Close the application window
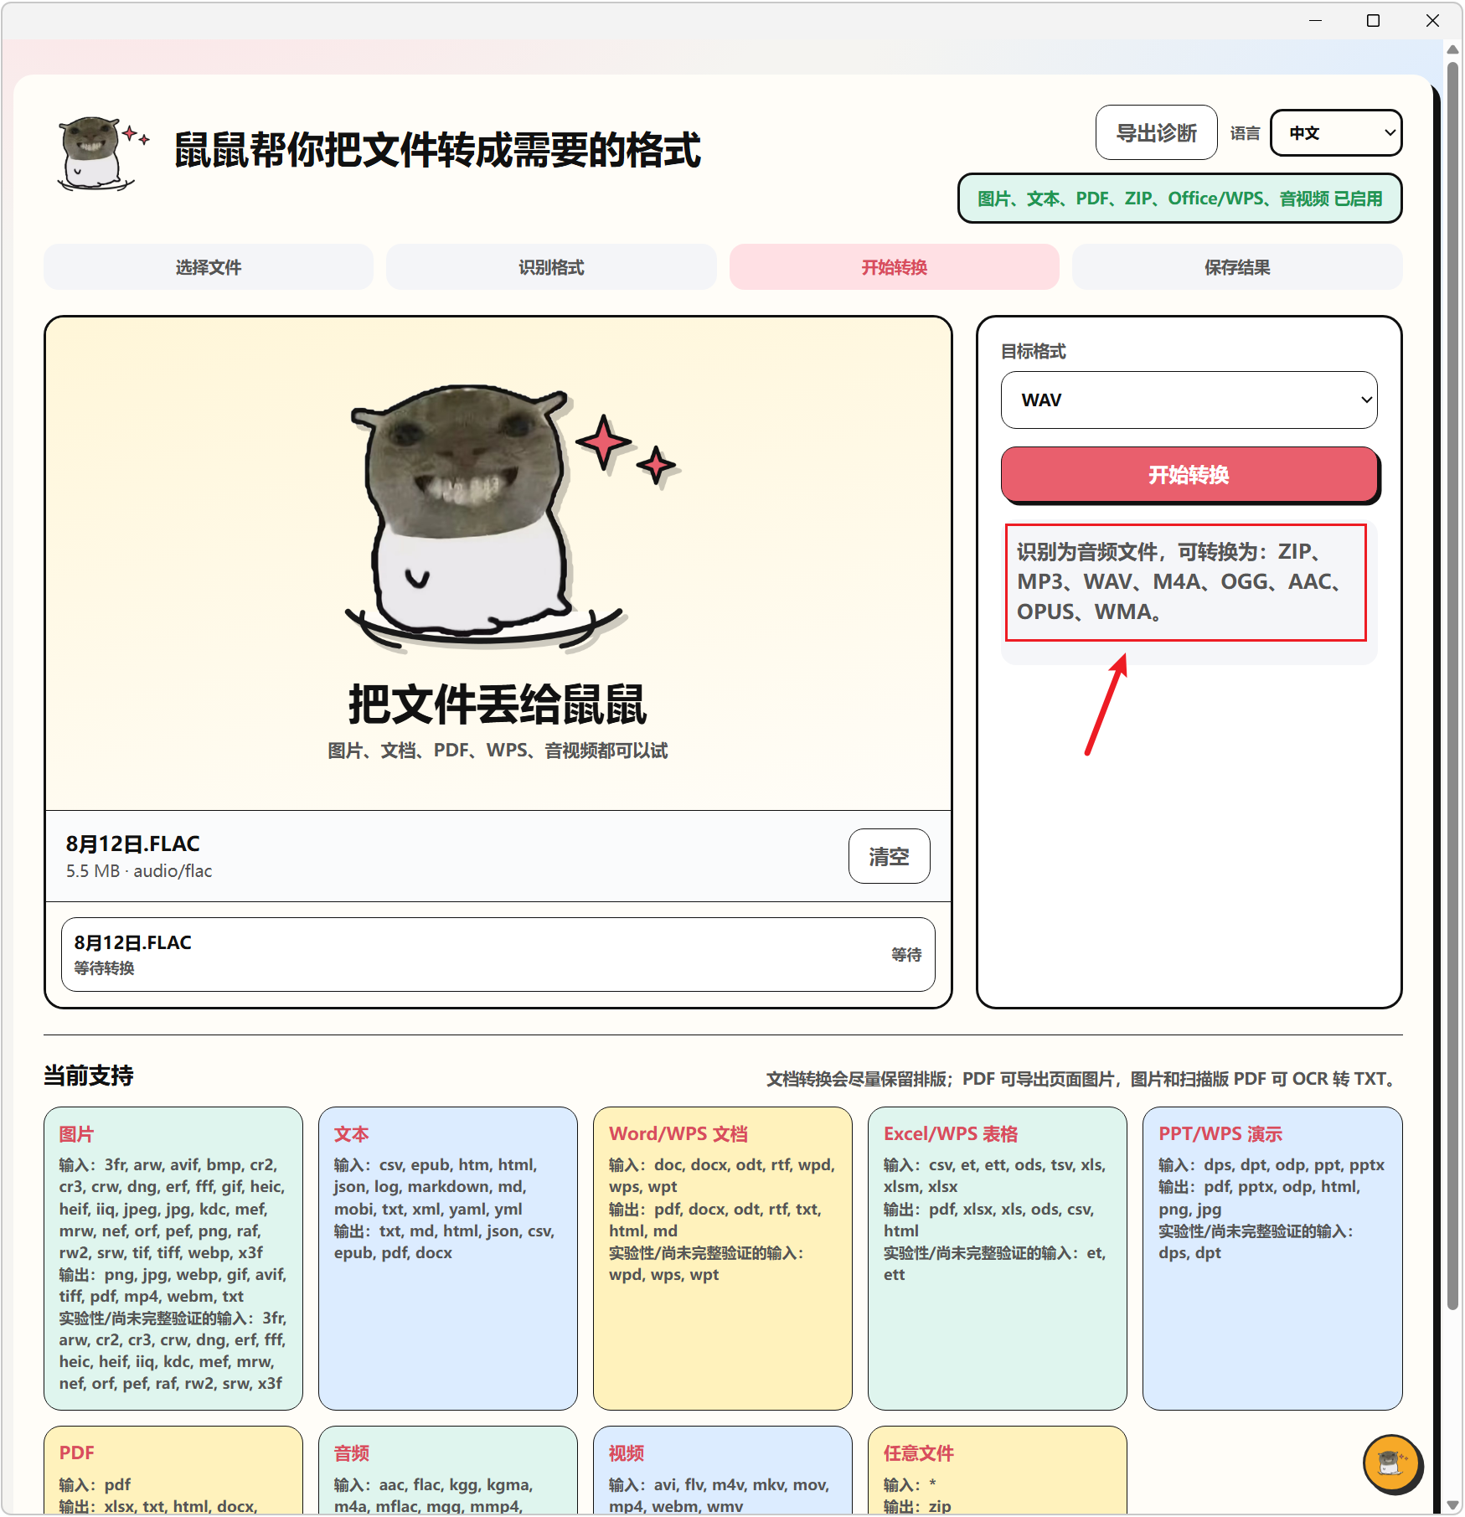Viewport: 1465px width, 1517px height. (x=1432, y=20)
